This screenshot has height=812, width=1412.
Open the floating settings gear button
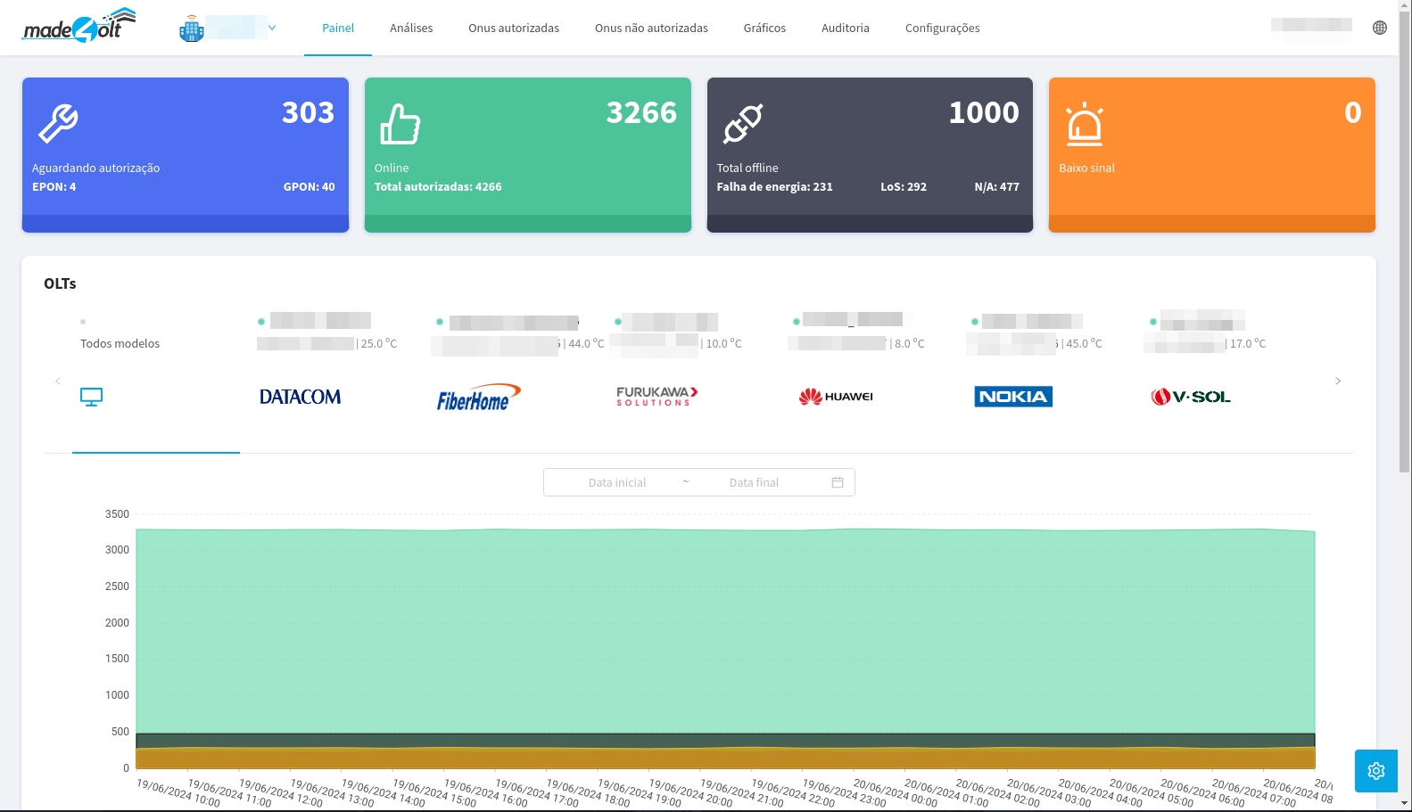1376,771
